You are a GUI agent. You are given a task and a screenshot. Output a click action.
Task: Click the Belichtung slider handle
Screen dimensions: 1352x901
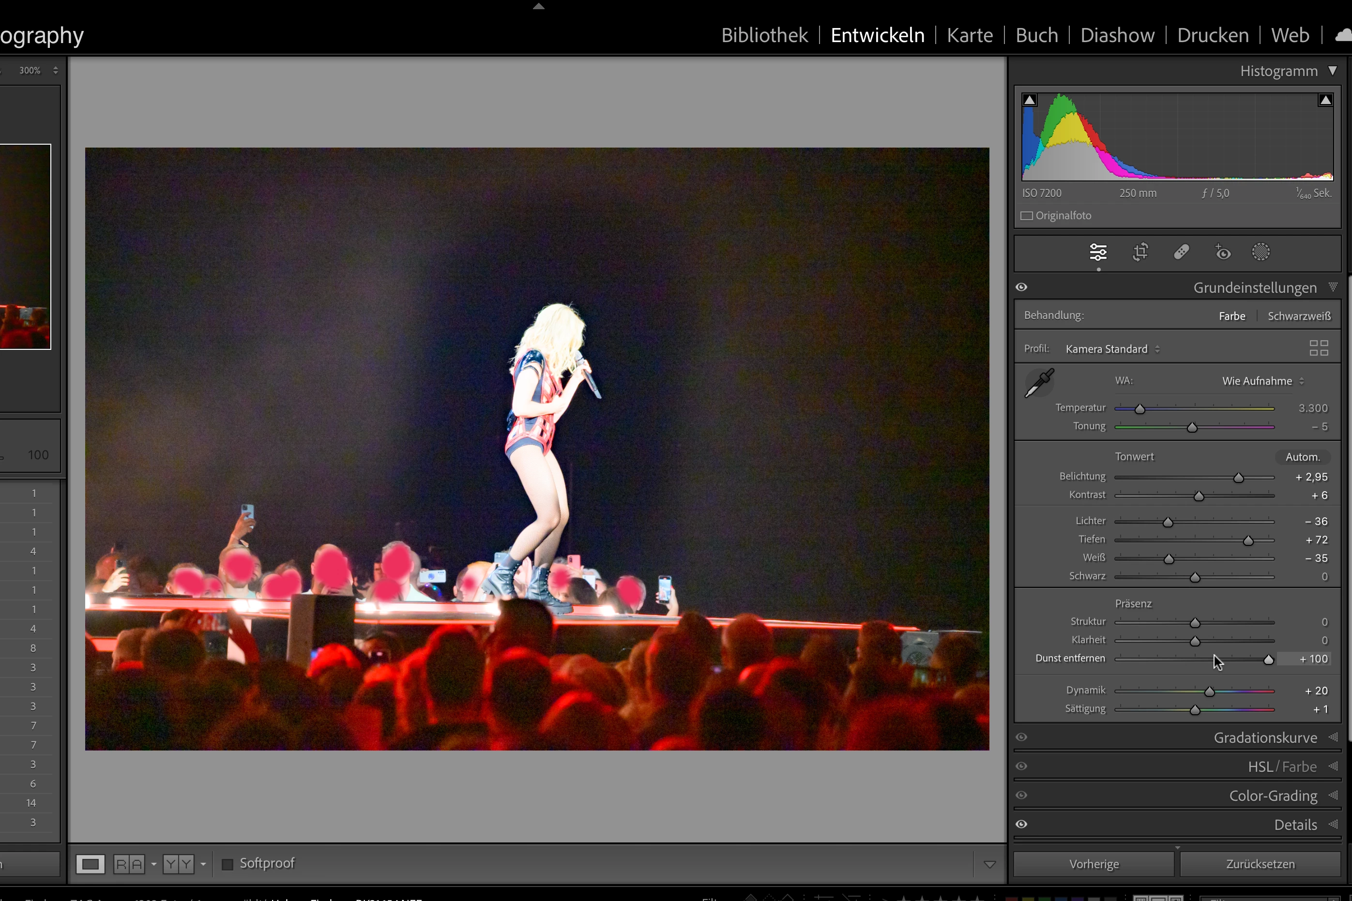click(1239, 478)
